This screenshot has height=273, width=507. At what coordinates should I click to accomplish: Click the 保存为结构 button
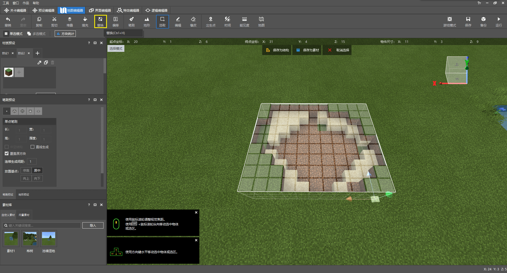click(277, 50)
